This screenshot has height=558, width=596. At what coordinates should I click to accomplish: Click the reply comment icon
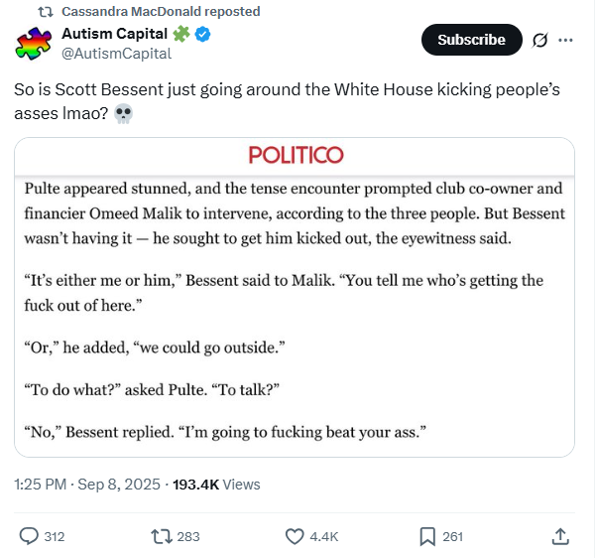point(30,536)
